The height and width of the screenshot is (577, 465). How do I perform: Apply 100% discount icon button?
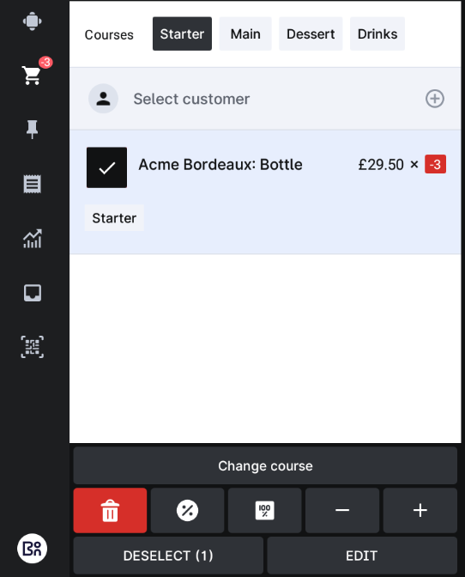[264, 510]
